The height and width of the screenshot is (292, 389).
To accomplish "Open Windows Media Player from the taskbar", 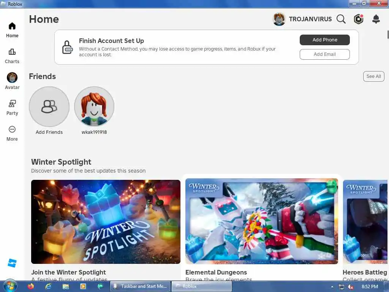I will click(83, 286).
